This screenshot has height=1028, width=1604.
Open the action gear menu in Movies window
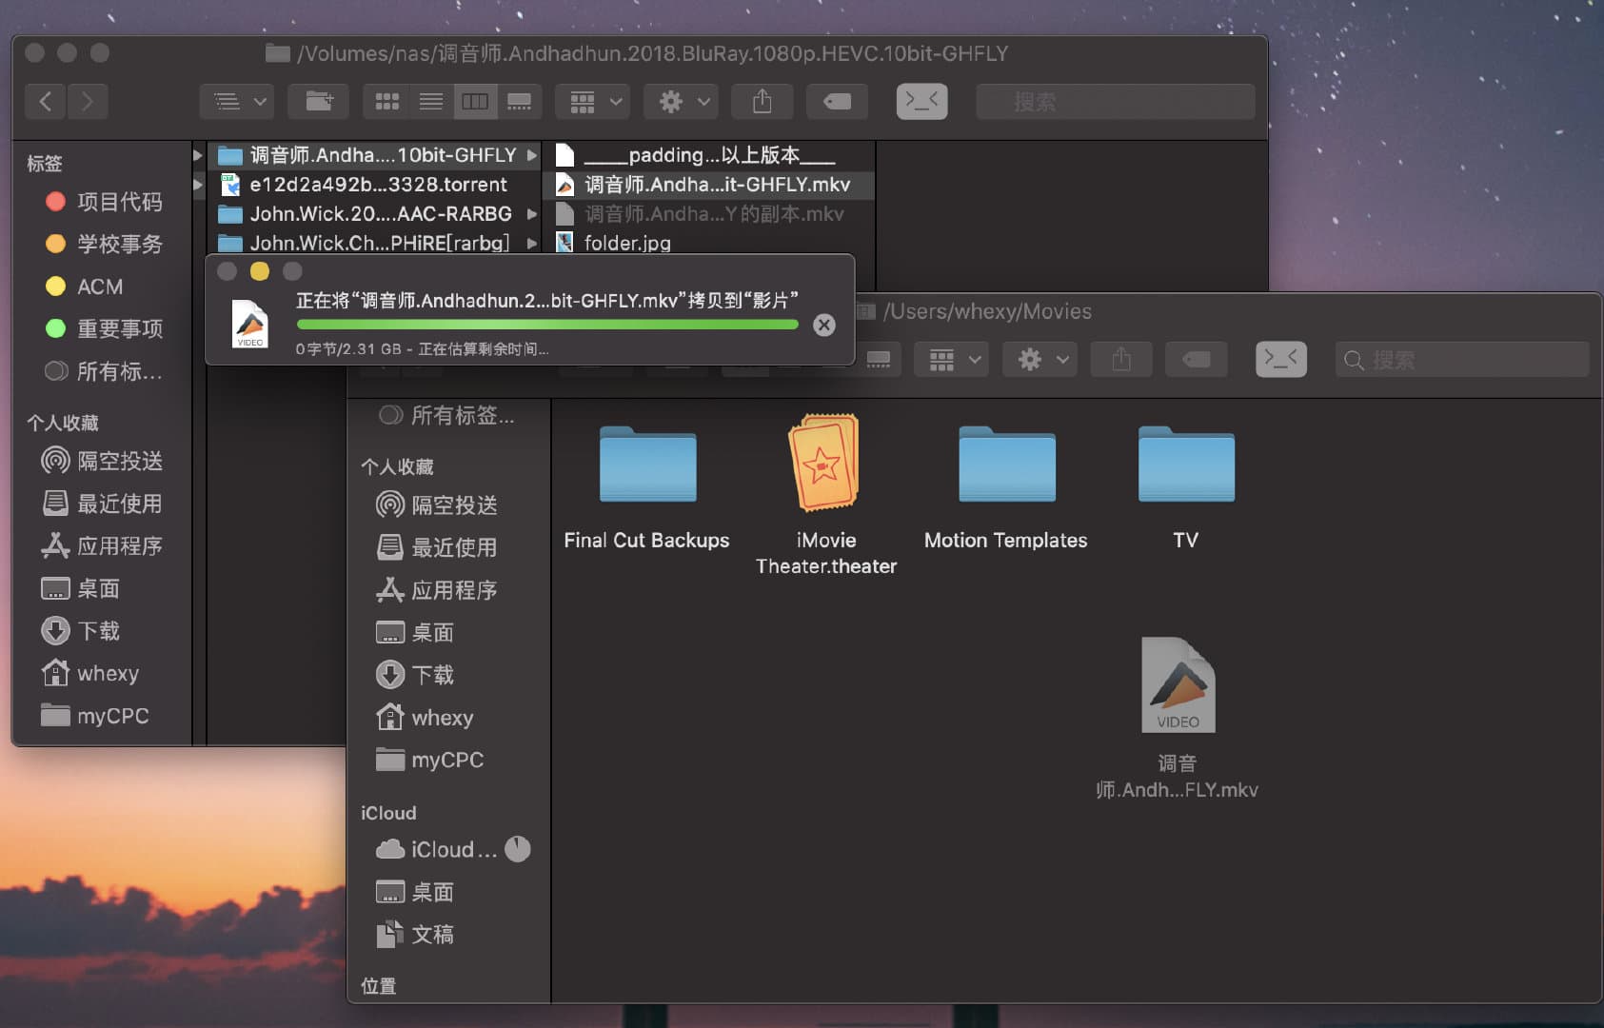click(1042, 359)
